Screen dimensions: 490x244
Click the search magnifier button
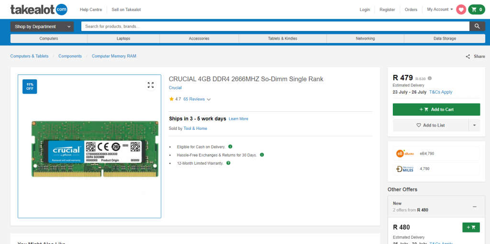tap(477, 27)
